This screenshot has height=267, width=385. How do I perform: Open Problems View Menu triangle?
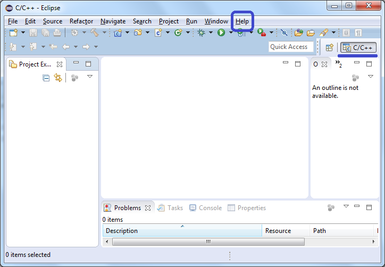[346, 206]
